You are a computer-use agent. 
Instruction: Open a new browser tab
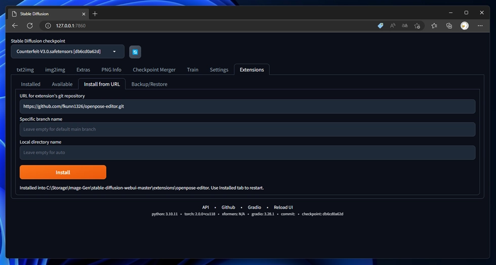(x=95, y=14)
